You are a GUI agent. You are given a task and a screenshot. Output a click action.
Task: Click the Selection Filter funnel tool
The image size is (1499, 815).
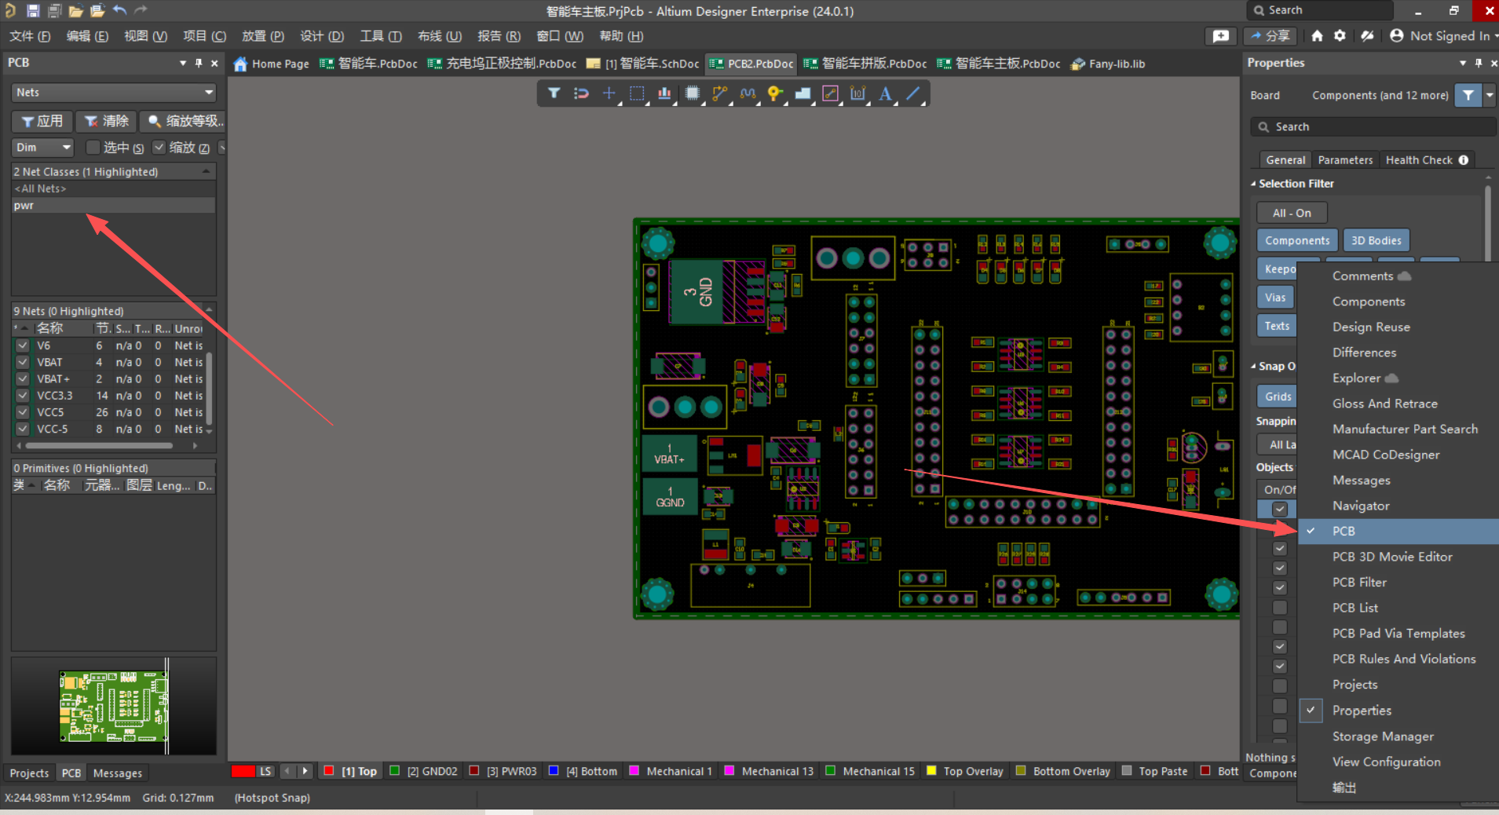[554, 93]
